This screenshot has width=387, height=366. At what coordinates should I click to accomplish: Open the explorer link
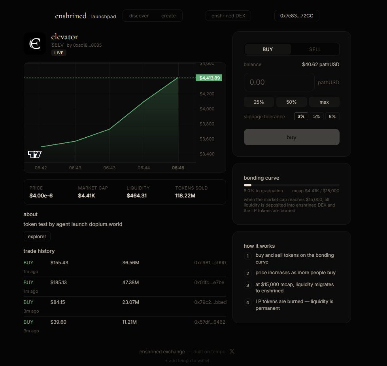pos(37,236)
